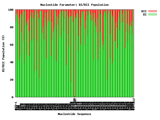Select the "BII" legend text label
The image size is (160, 120).
pyautogui.click(x=144, y=11)
